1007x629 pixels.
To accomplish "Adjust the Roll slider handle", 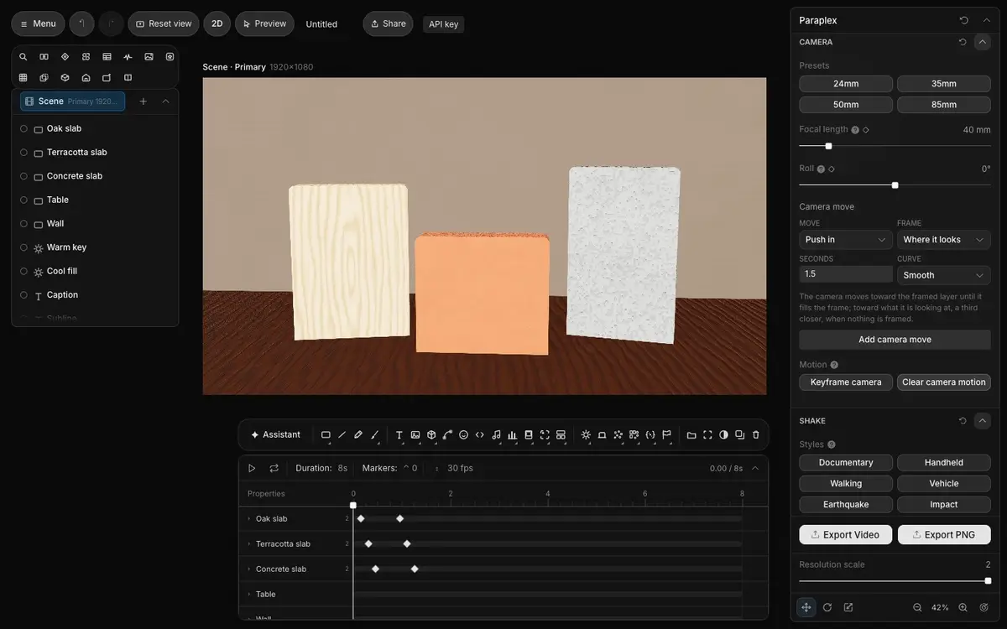I will (895, 185).
